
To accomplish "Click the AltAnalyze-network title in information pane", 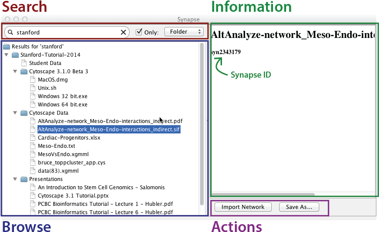I will (293, 35).
